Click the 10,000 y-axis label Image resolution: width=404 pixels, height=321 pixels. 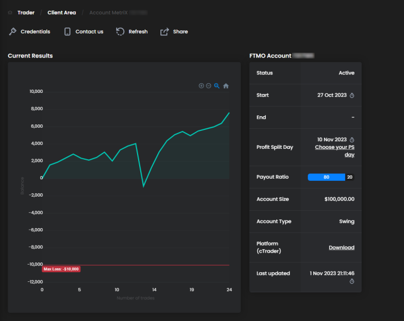36,91
